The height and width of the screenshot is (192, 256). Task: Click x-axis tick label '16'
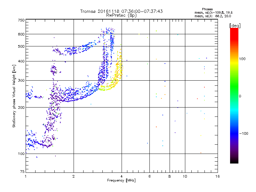(x=218, y=176)
